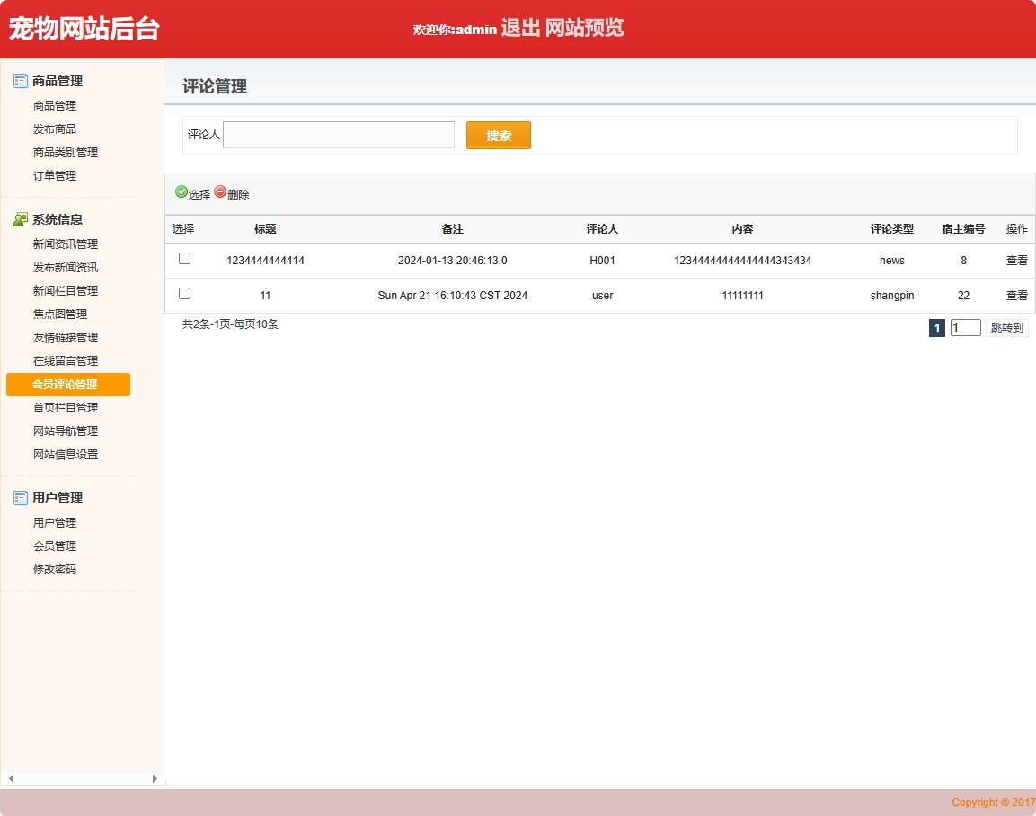Screen dimensions: 1036x816
Task: Click the page number input box
Action: pyautogui.click(x=965, y=328)
